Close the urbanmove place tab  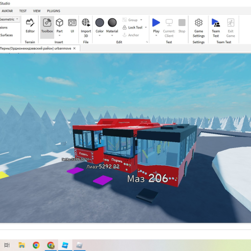[75, 49]
